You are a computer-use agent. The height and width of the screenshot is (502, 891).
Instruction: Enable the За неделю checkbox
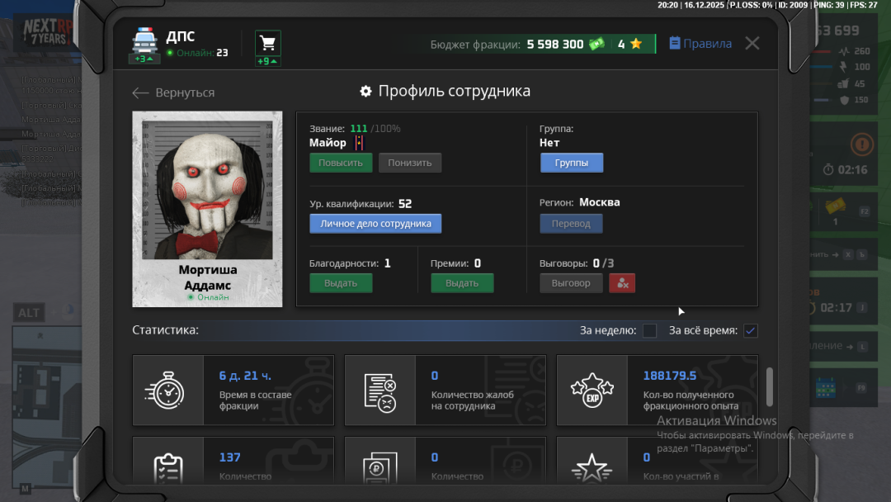(649, 330)
